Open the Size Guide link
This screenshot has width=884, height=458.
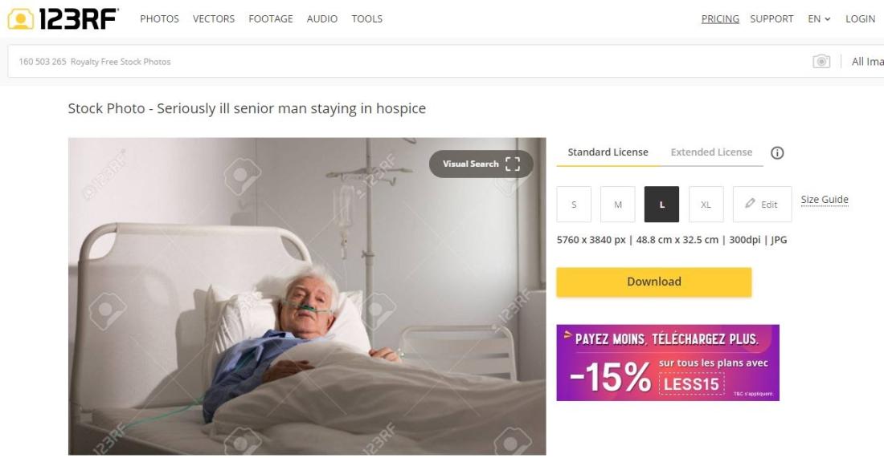pyautogui.click(x=825, y=200)
